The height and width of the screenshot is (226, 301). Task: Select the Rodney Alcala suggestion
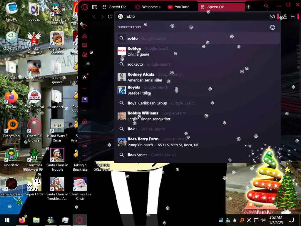click(198, 77)
